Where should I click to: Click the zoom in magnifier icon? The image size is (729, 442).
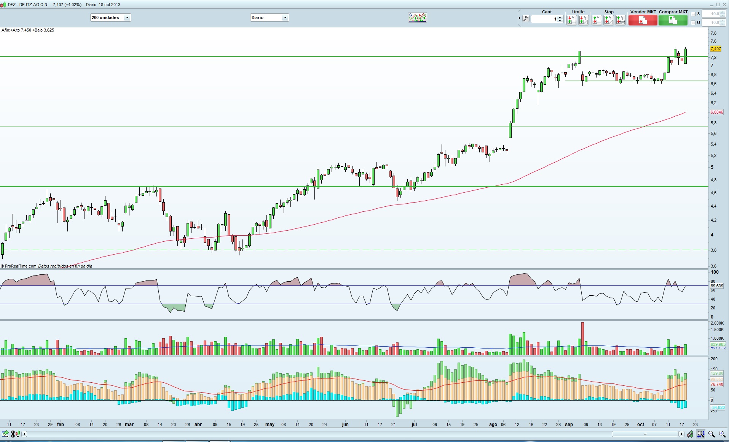point(722,434)
